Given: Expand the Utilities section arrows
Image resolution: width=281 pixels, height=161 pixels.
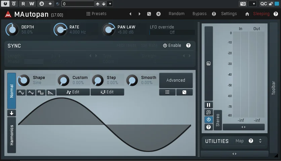Looking at the screenshot, I should tap(260, 141).
